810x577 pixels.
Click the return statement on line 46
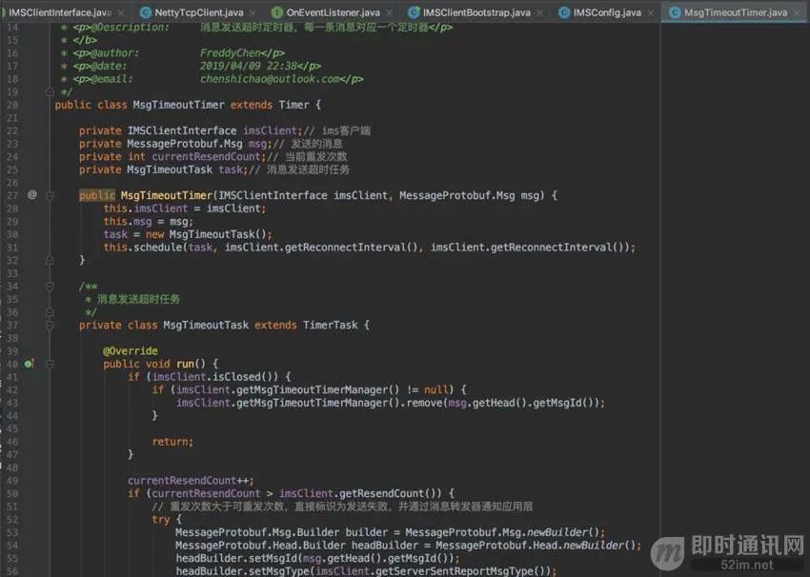coord(172,442)
